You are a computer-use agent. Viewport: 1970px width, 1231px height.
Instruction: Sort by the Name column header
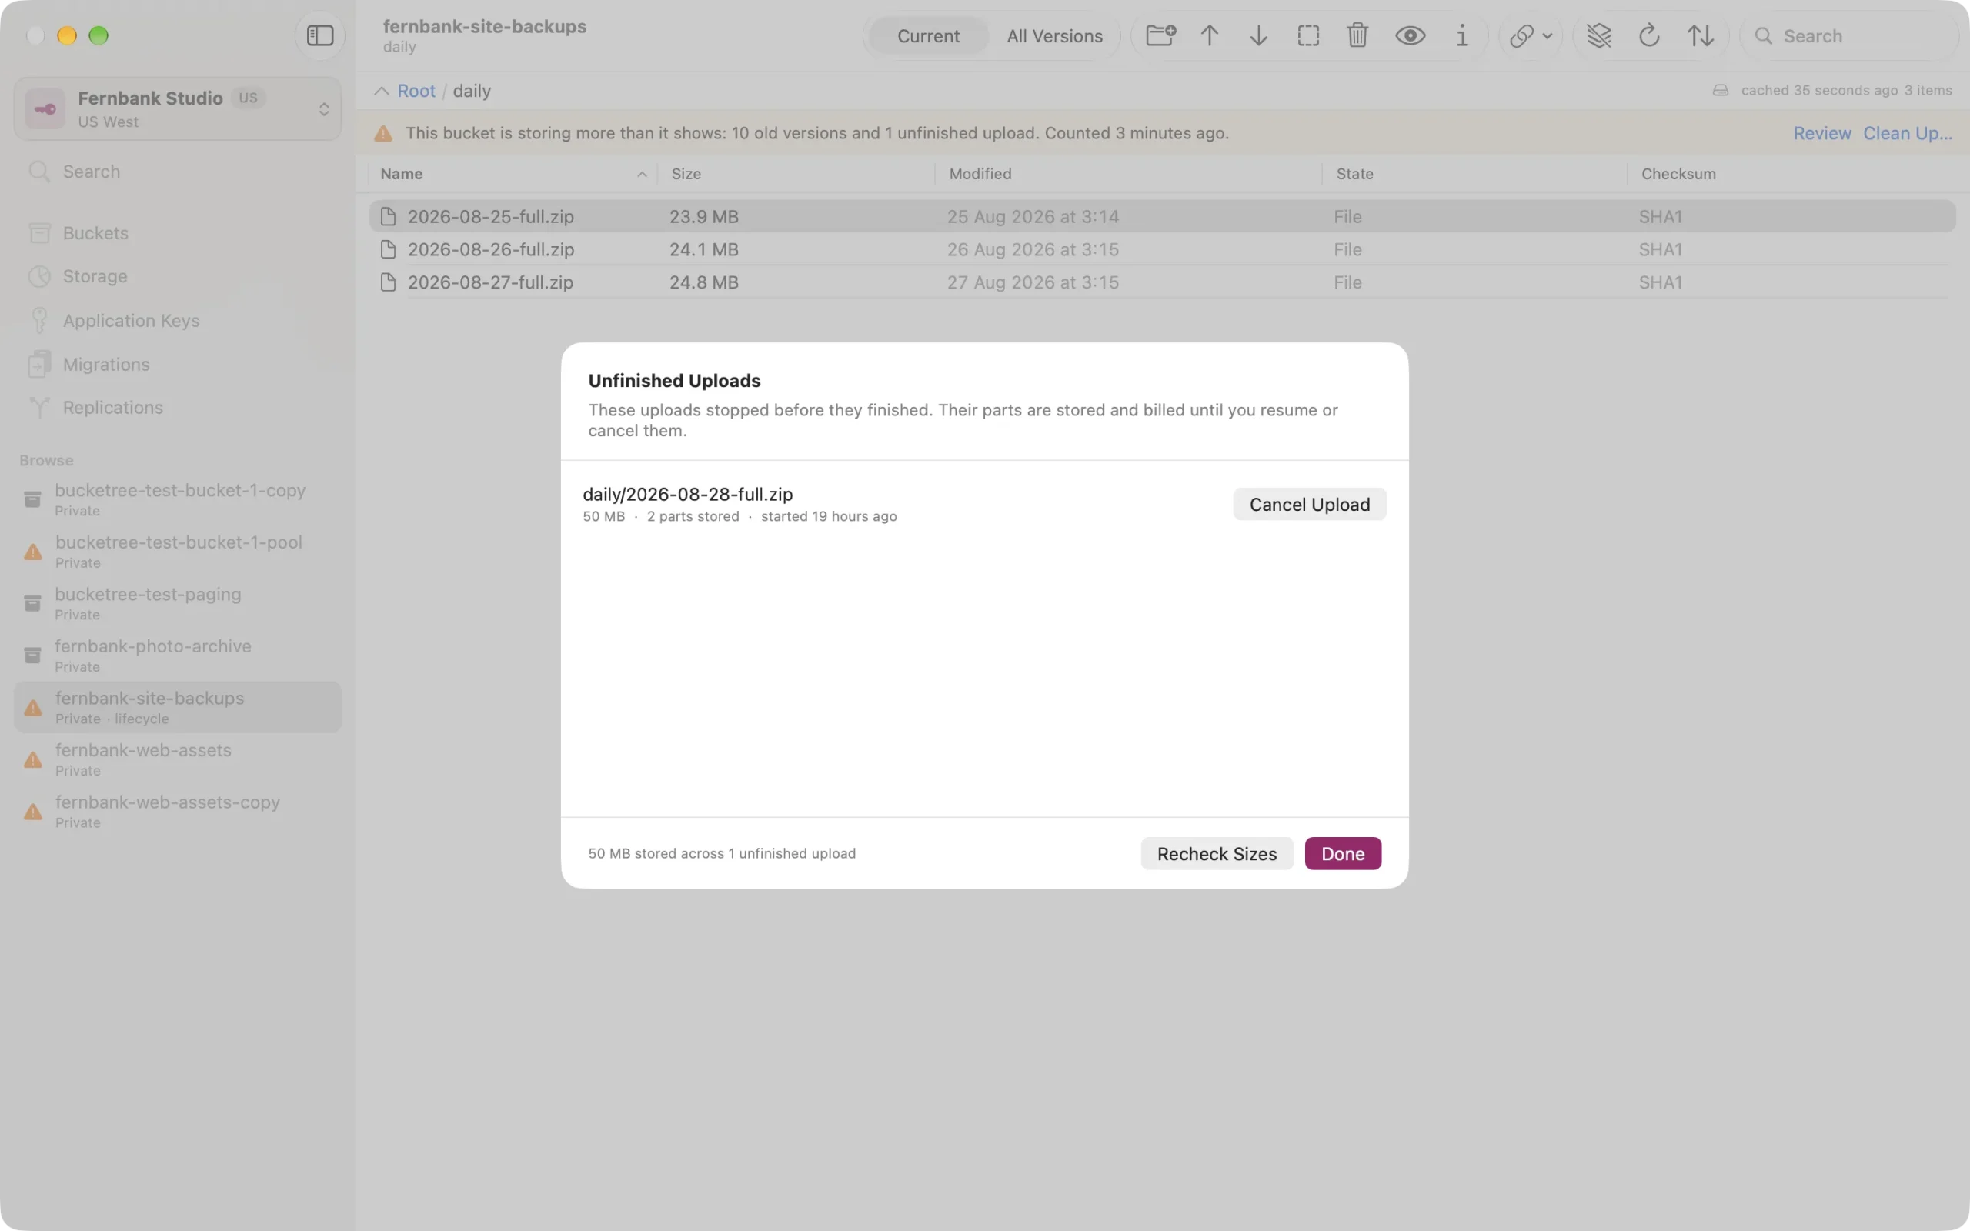coord(513,173)
